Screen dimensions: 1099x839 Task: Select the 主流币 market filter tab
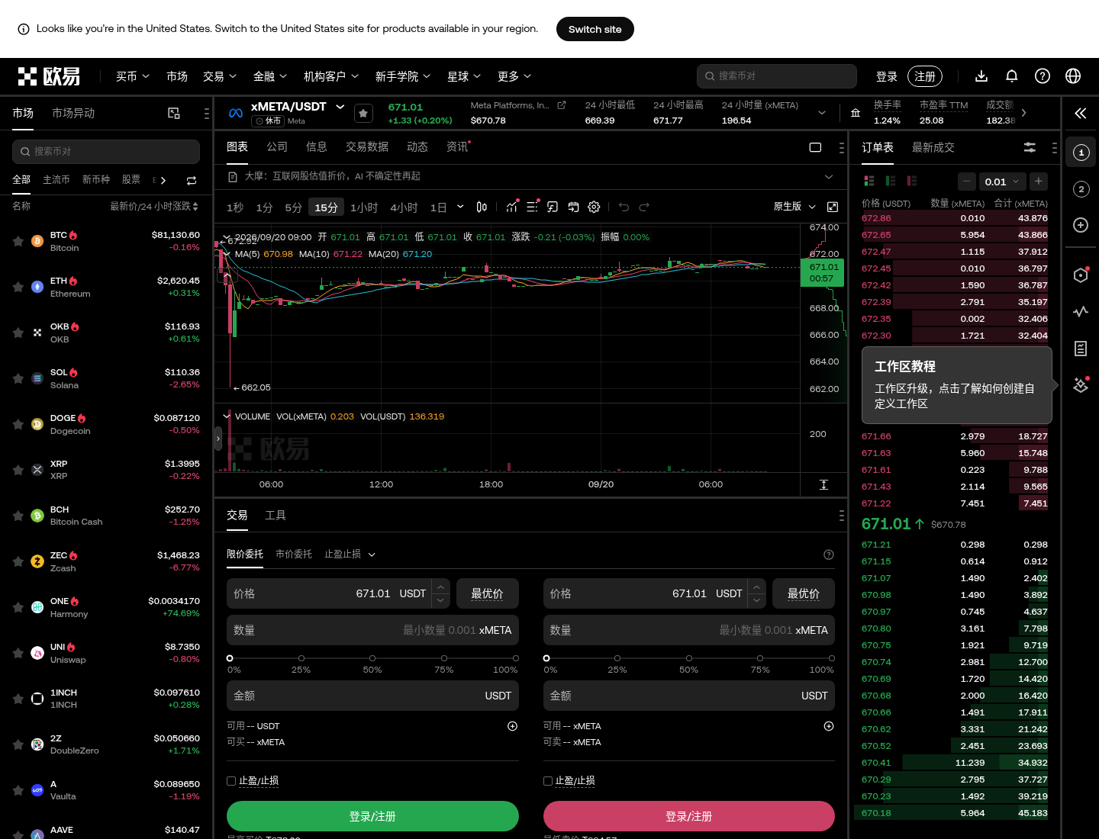[x=56, y=180]
